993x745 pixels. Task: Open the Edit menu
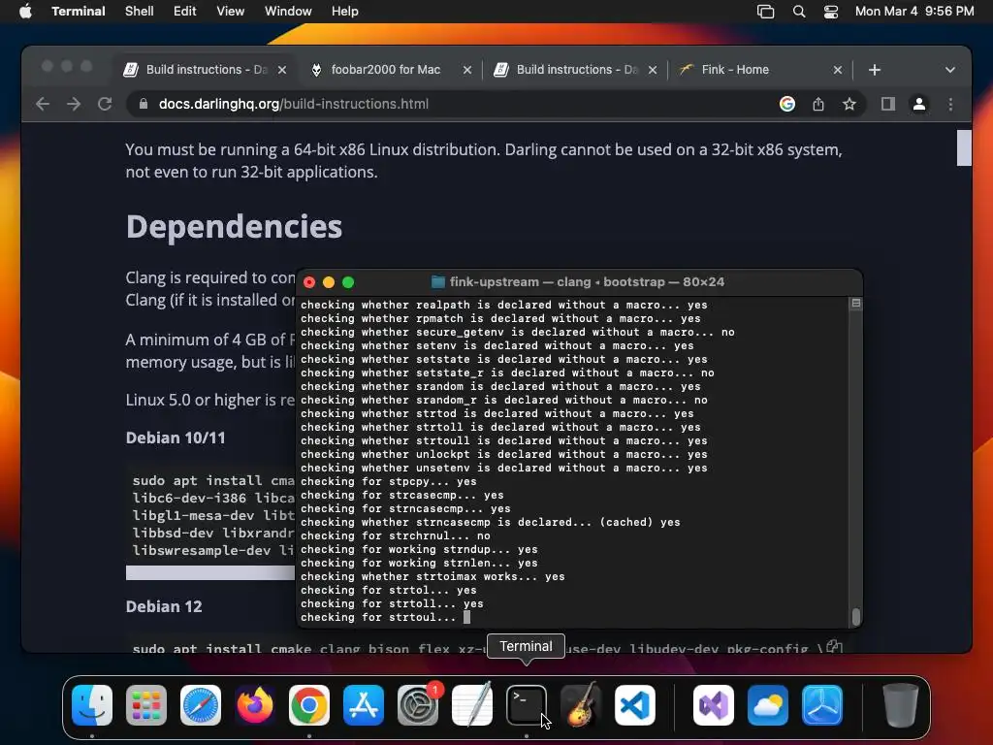tap(185, 12)
